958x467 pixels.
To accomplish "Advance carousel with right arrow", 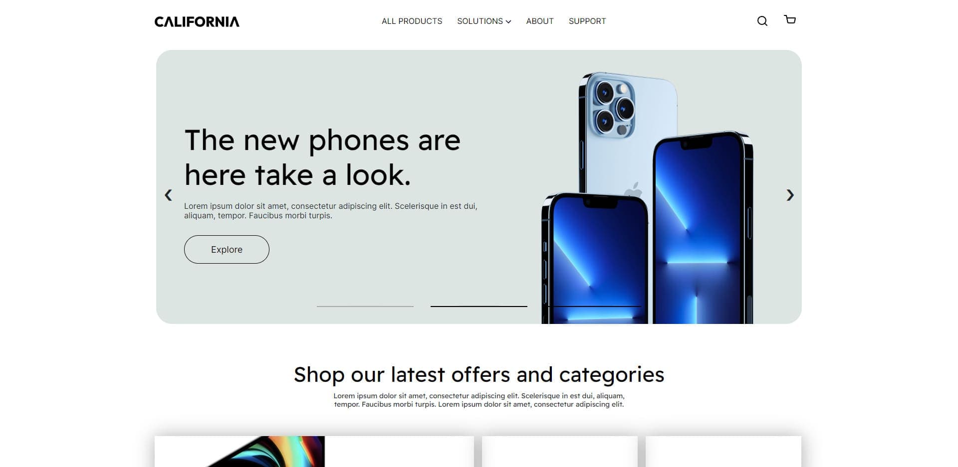I will click(790, 195).
